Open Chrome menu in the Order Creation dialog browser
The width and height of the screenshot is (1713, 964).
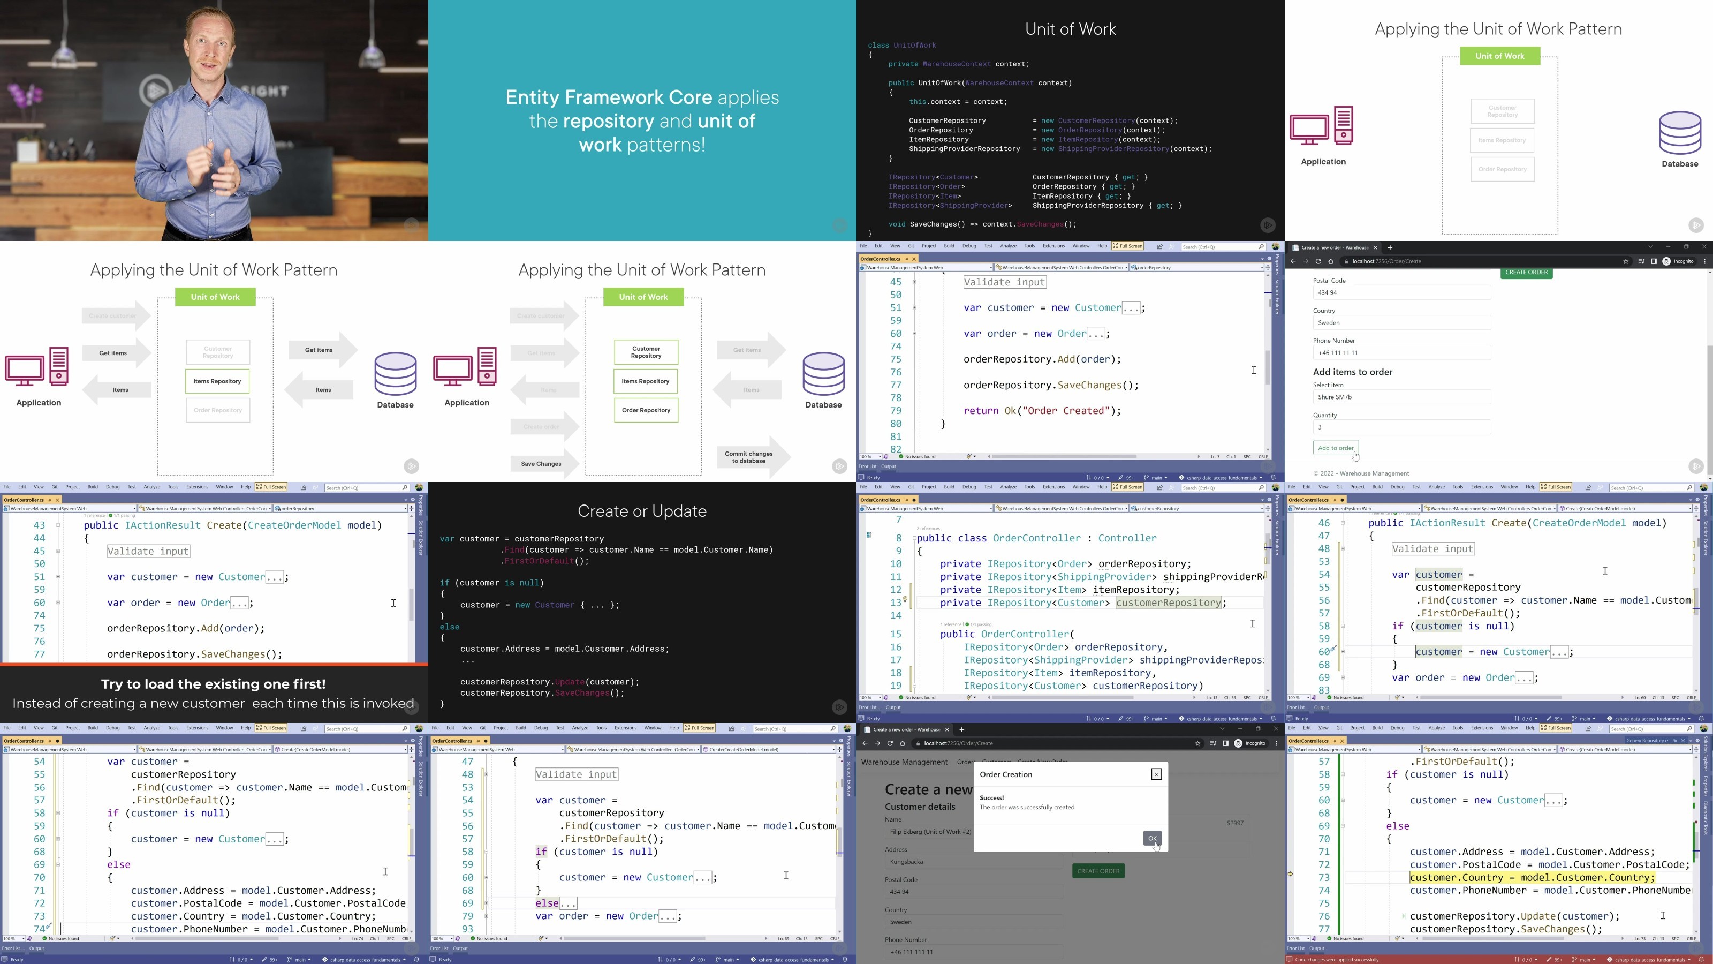1276,743
